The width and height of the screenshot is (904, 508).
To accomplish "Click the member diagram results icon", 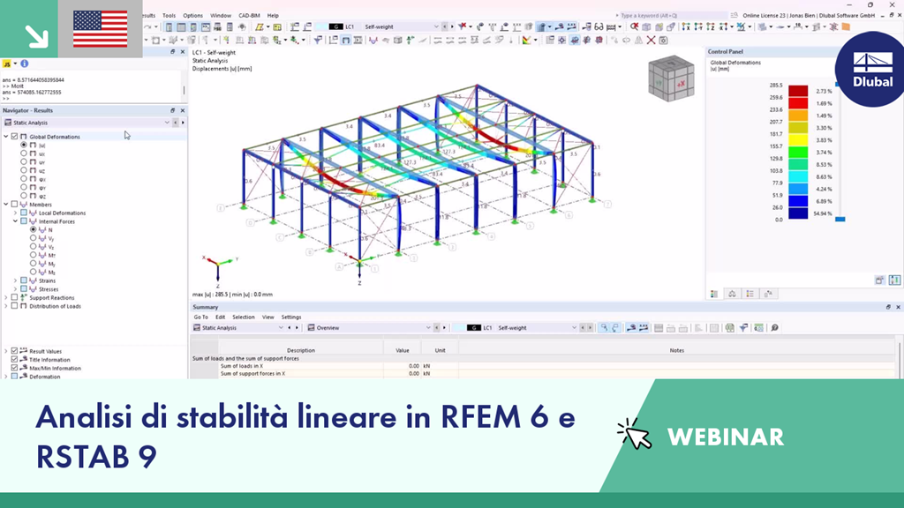I will tap(373, 41).
